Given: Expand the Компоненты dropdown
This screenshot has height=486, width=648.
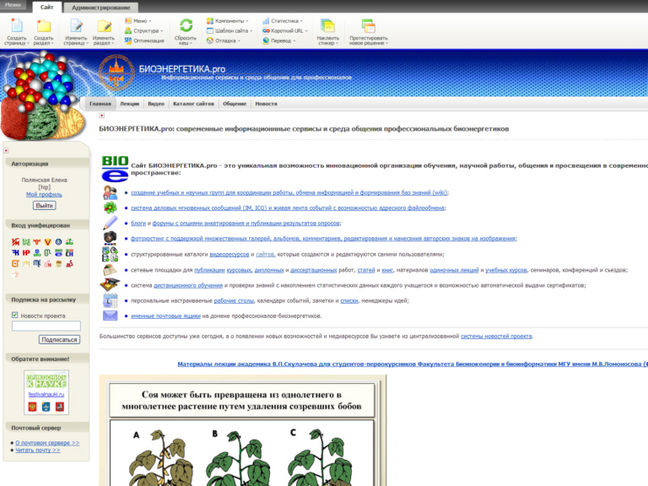Looking at the screenshot, I should [x=227, y=20].
